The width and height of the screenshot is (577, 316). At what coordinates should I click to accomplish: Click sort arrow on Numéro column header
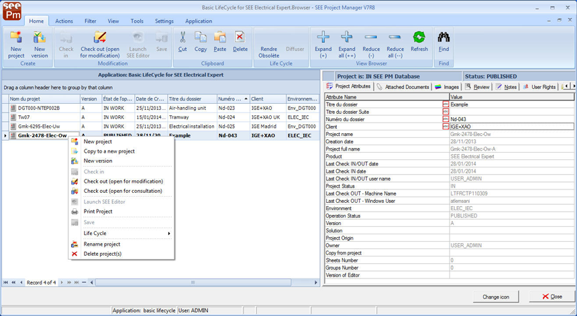pyautogui.click(x=246, y=99)
